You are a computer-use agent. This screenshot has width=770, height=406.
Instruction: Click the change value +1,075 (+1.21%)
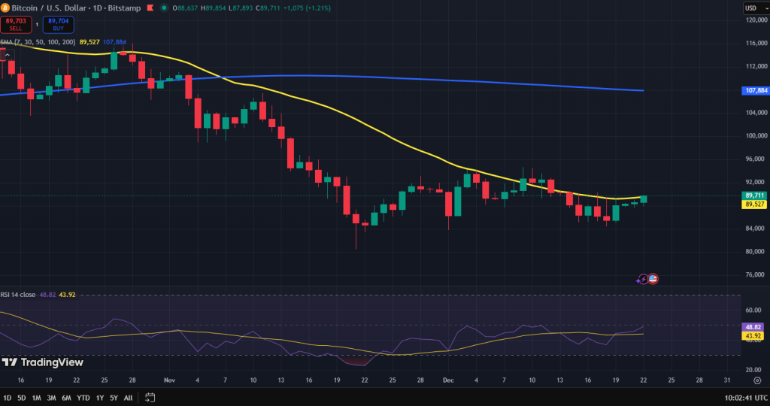[x=307, y=8]
